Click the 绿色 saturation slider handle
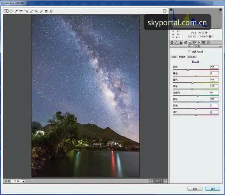Viewport: 225px width, 195px height. (x=192, y=89)
